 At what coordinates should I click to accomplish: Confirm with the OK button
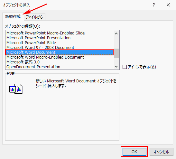point(134,152)
